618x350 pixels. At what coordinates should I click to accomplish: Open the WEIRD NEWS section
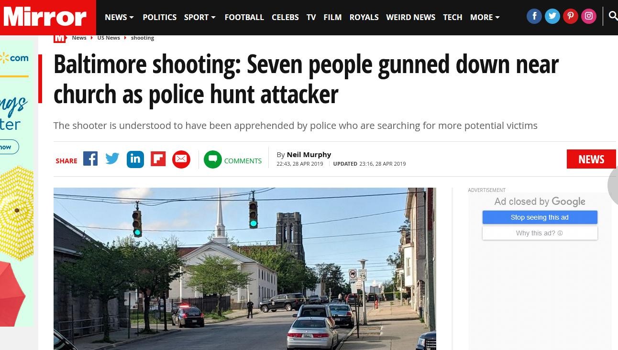click(x=411, y=17)
